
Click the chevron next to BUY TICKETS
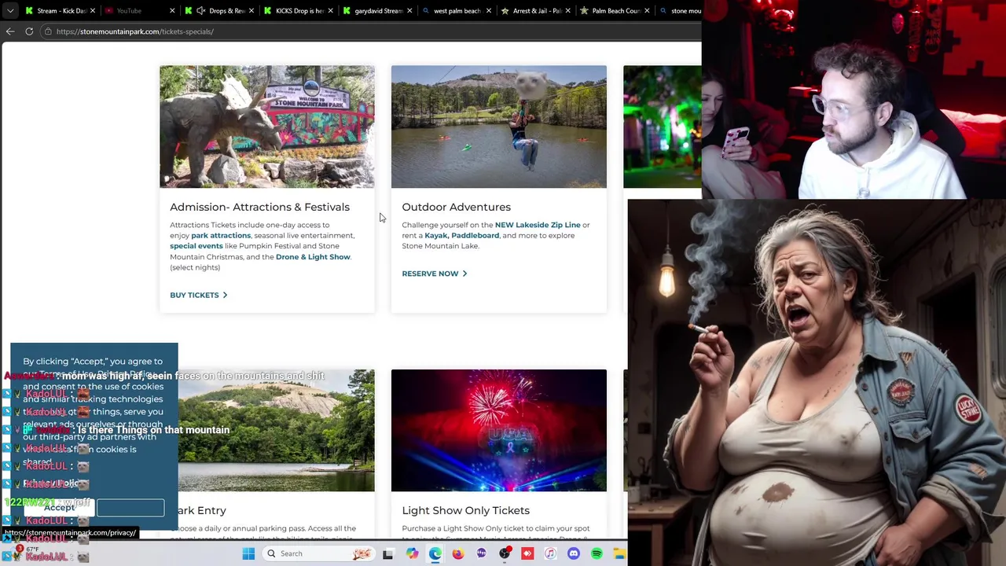click(x=225, y=295)
